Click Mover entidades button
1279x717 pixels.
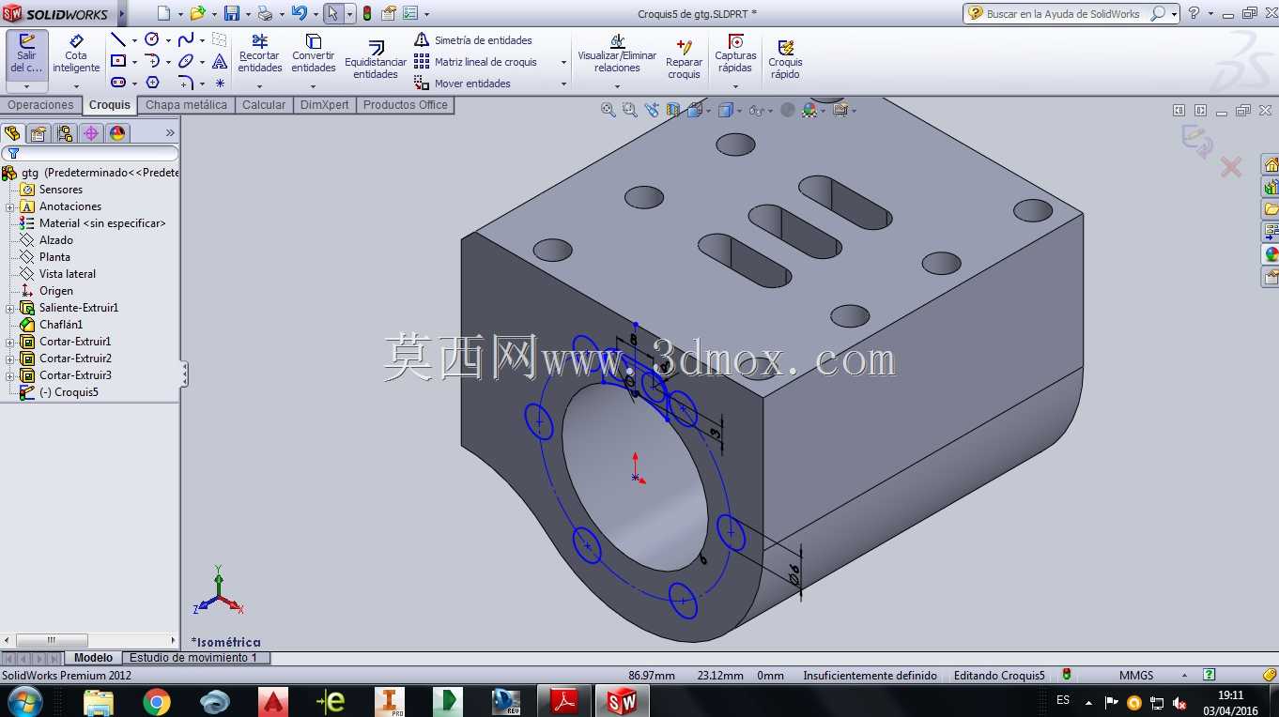(x=462, y=84)
